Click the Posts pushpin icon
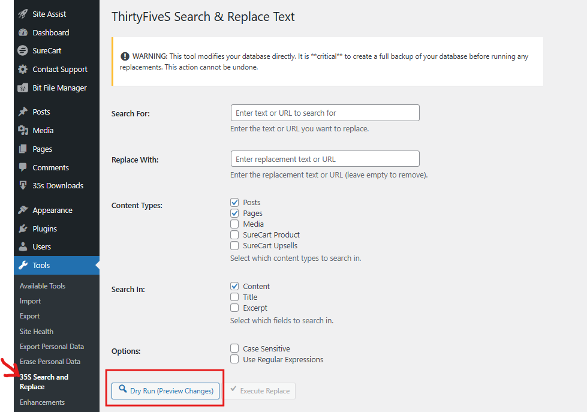The width and height of the screenshot is (587, 412). coord(23,112)
